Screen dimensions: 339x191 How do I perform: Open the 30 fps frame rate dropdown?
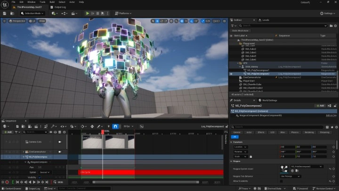pyautogui.click(x=127, y=126)
